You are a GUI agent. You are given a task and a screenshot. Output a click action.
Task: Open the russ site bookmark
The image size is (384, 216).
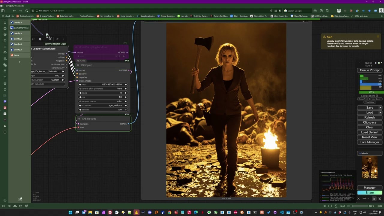(x=183, y=16)
